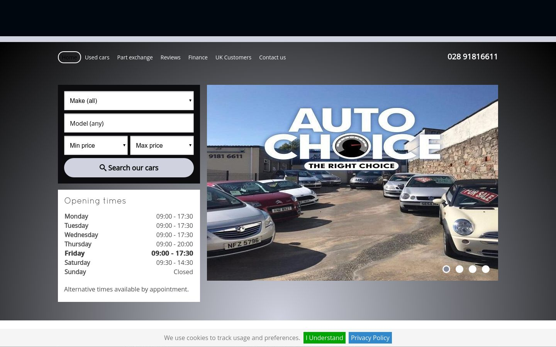Click the Auto Choice banner image
This screenshot has width=556, height=347.
(353, 183)
